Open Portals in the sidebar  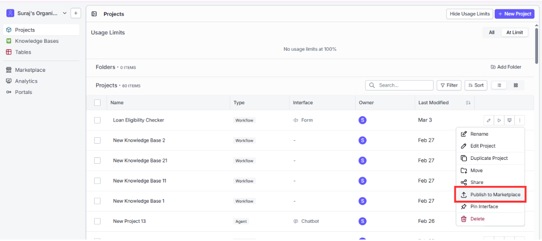(x=41, y=92)
